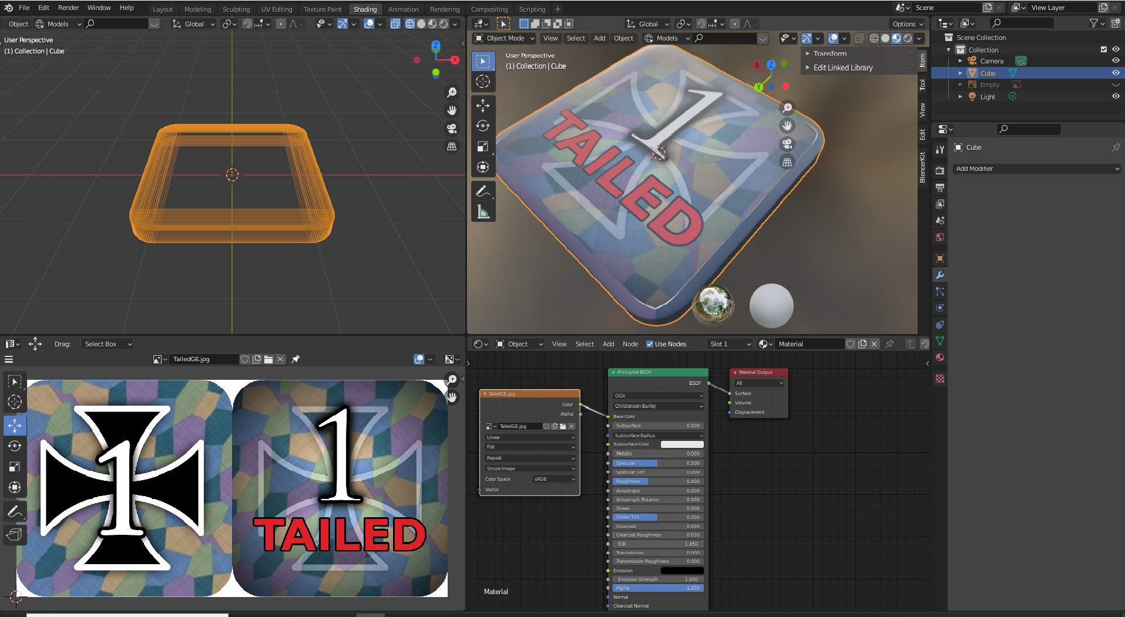Screen dimensions: 1125x617
Task: Select rendered viewport shading in right viewport
Action: tap(908, 38)
